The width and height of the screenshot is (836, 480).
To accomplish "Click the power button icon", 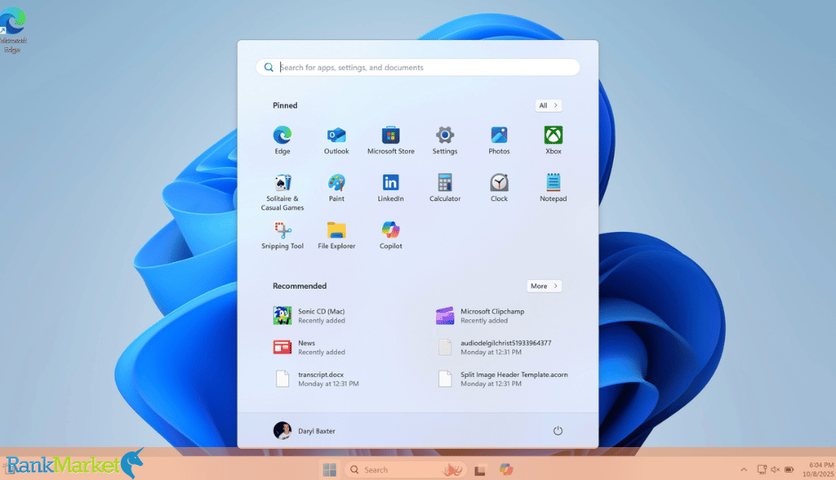I will click(x=558, y=430).
